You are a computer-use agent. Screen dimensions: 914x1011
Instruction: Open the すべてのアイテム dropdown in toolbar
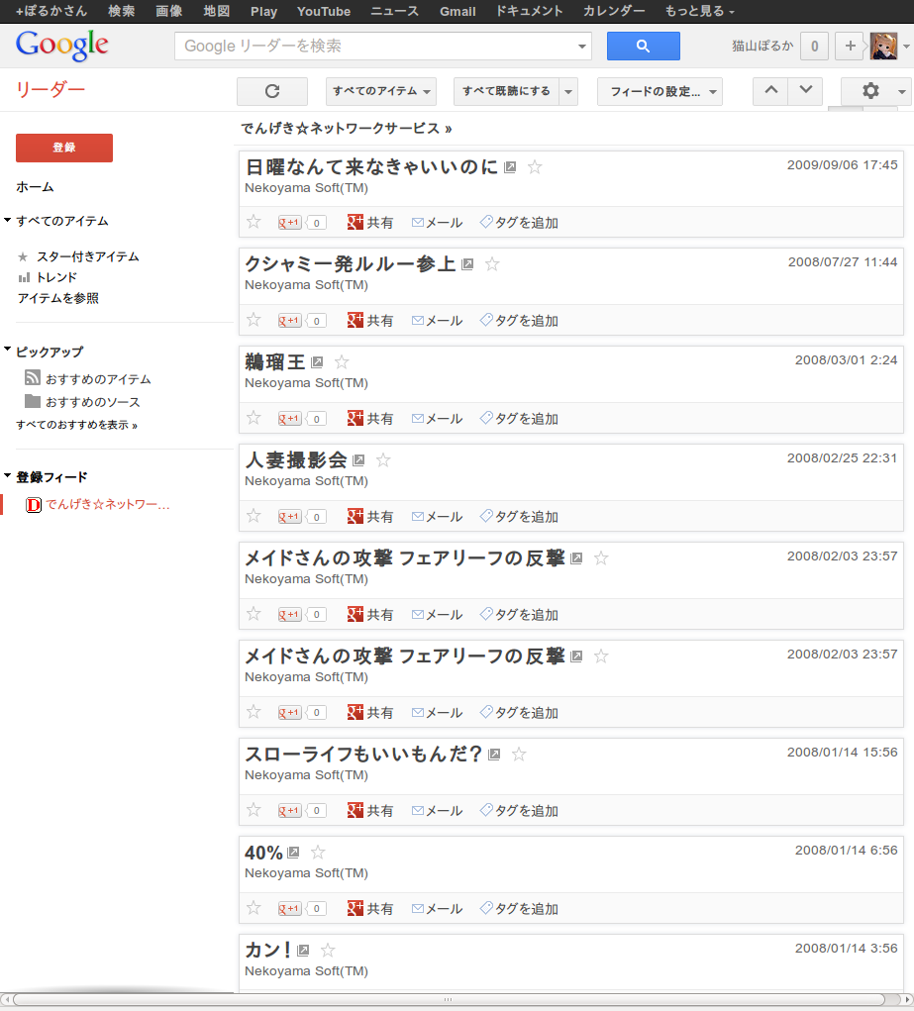click(x=381, y=91)
